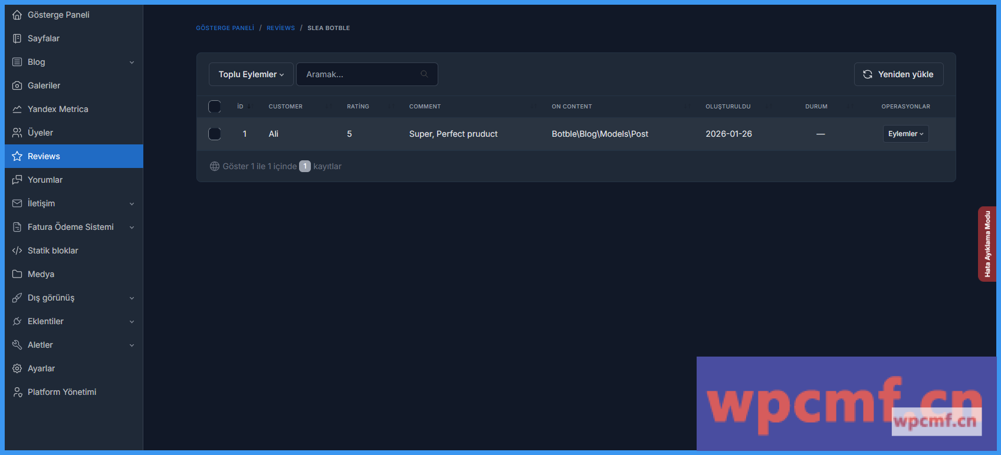Screen dimensions: 1001x455
Task: Click the Gösterge Paneli home icon
Action: [17, 15]
